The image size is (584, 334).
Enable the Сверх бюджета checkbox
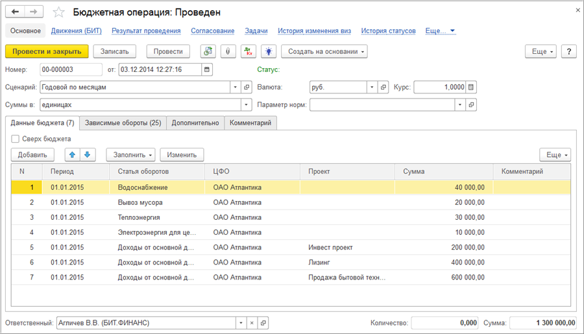point(16,139)
